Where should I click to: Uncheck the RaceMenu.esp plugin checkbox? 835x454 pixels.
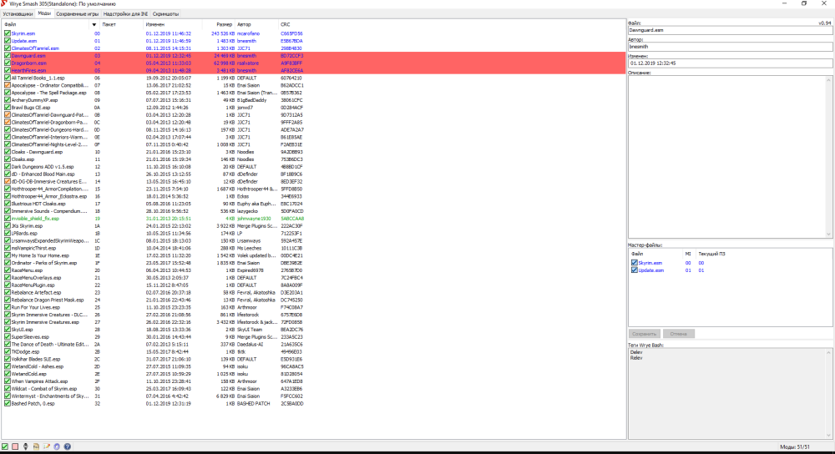(x=8, y=270)
